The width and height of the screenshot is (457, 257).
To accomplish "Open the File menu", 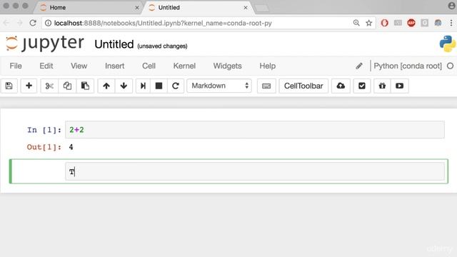I will click(x=16, y=66).
